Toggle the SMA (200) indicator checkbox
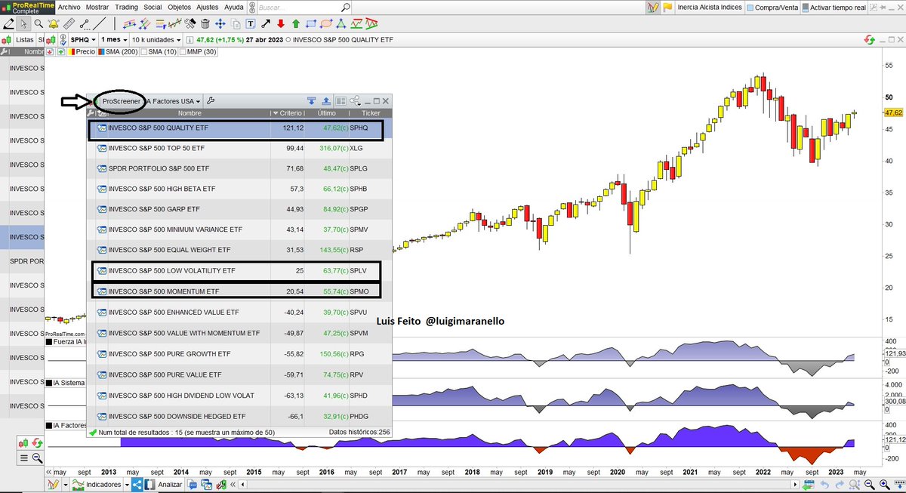This screenshot has height=493, width=906. click(101, 52)
